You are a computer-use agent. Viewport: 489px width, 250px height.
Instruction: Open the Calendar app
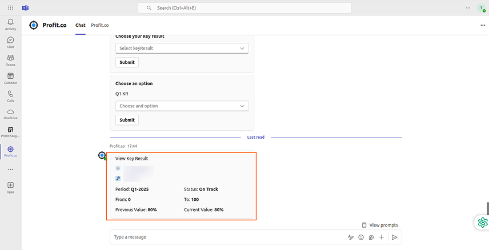pos(11,78)
